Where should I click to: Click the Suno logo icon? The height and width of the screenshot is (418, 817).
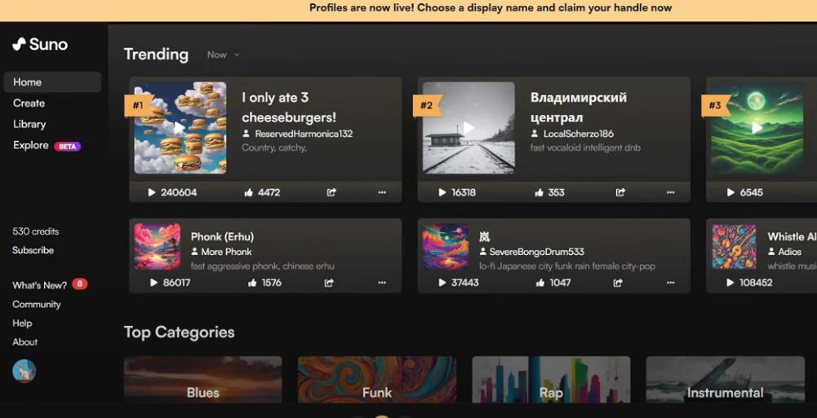coord(20,44)
